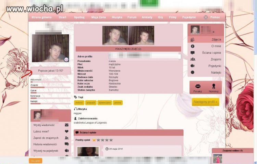Viewport: 257px width, 164px height.
Task: Click the O mnie info icon
Action: (x=193, y=46)
